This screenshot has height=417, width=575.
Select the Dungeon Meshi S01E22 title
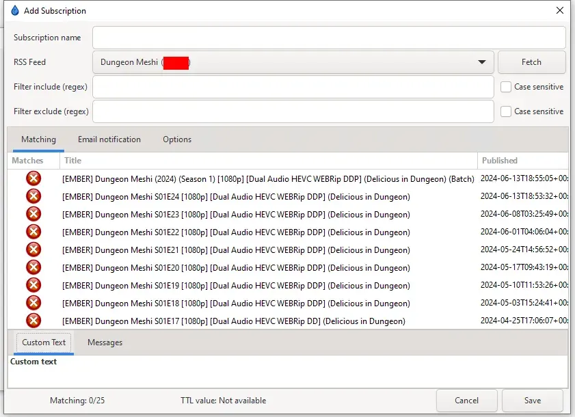coord(236,232)
